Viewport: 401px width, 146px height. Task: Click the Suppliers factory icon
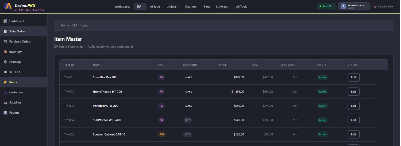pos(5,102)
